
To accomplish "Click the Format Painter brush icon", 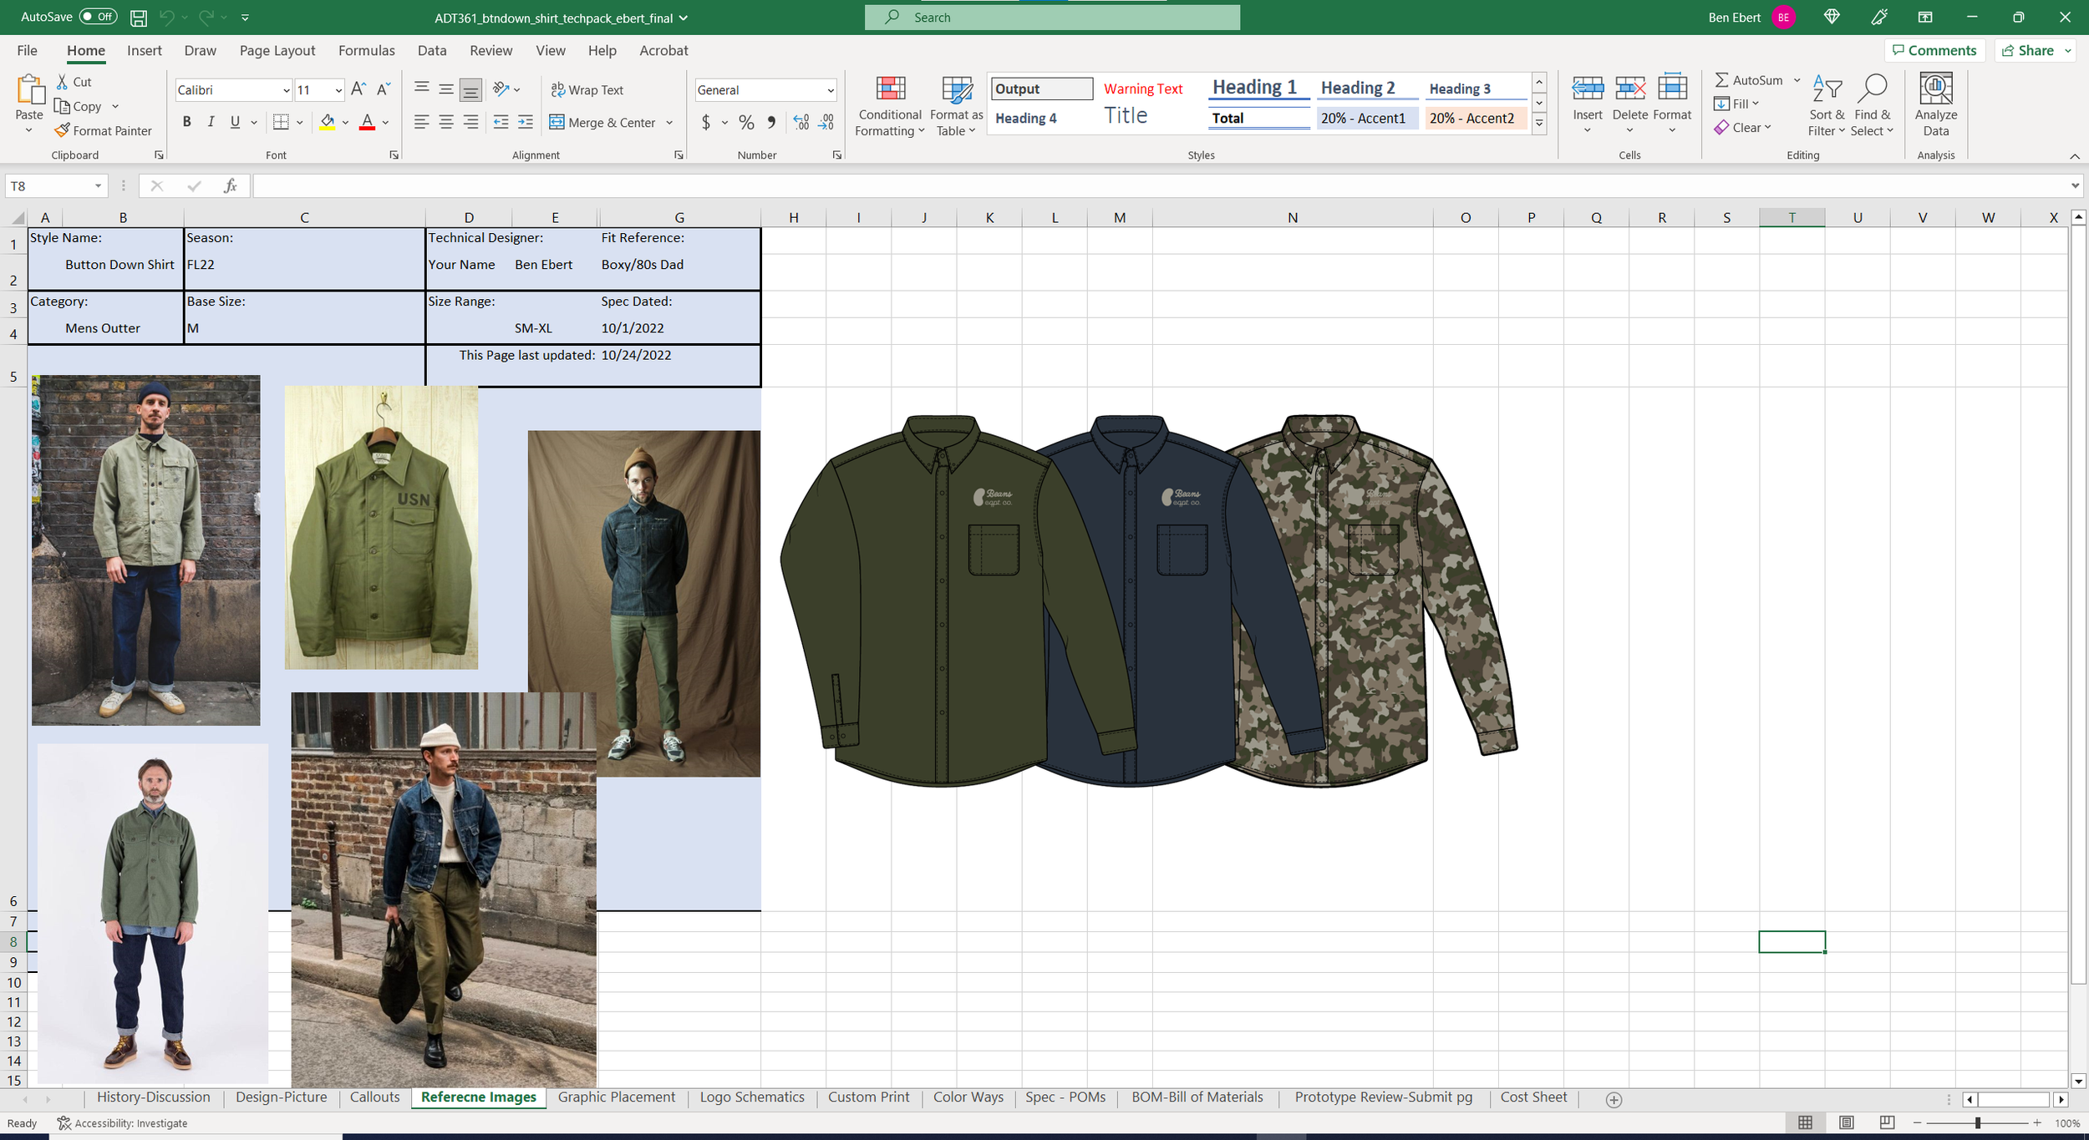I will 62,130.
